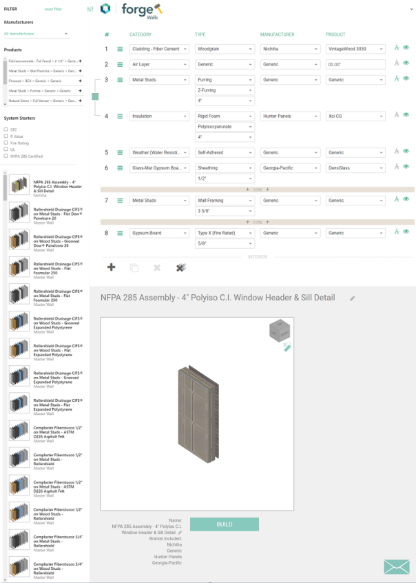416x583 pixels.
Task: Enable the NFPA 285 Certified checkbox
Action: (x=6, y=156)
